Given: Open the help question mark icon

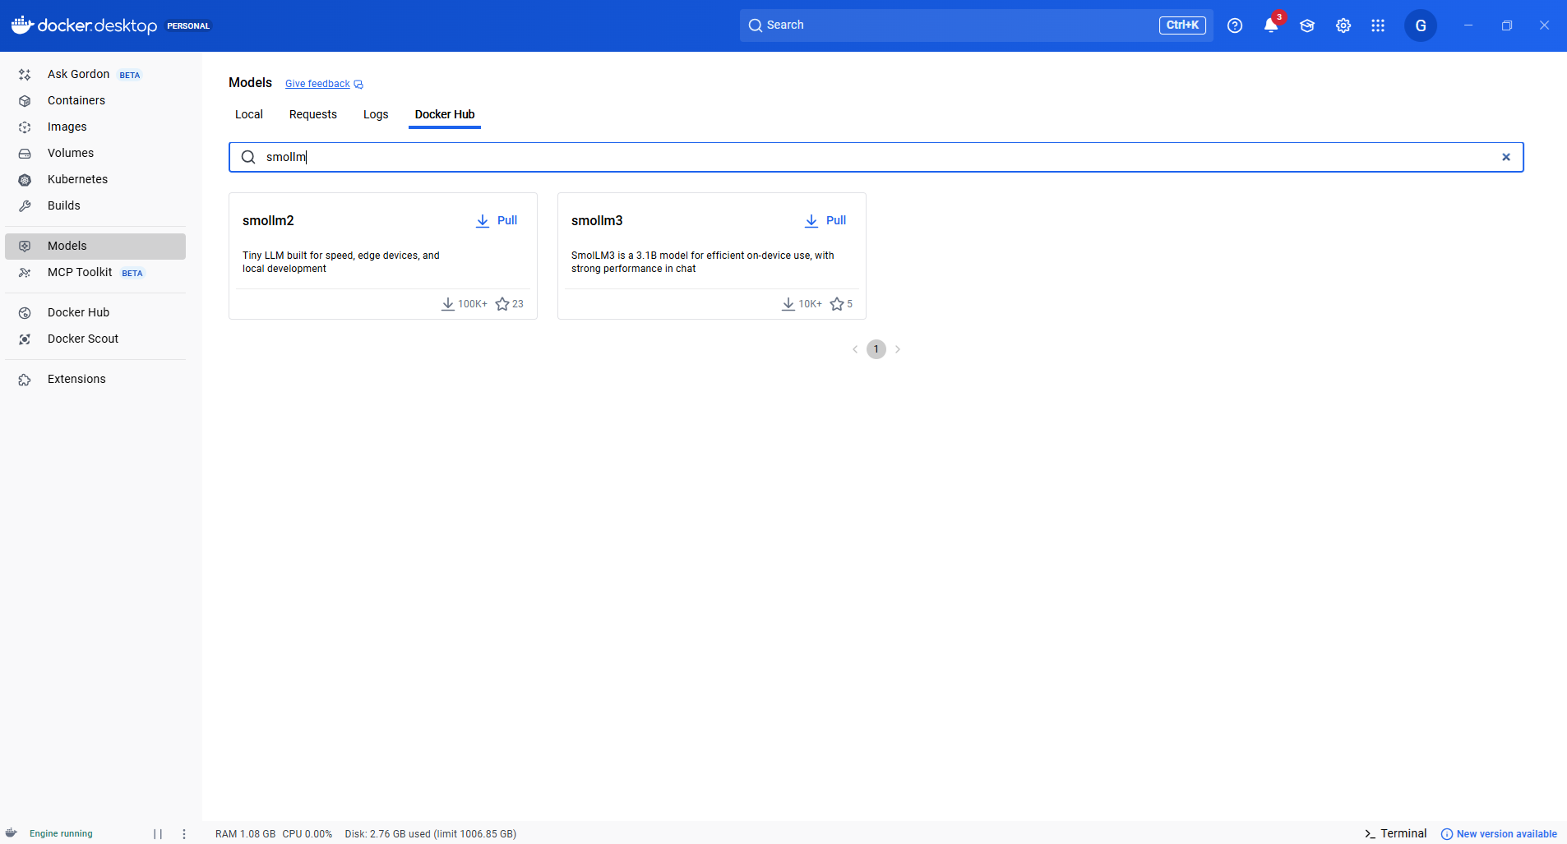Looking at the screenshot, I should pyautogui.click(x=1235, y=25).
